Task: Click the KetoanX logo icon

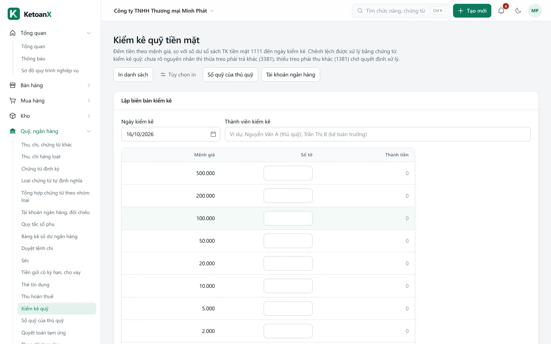Action: pos(14,14)
